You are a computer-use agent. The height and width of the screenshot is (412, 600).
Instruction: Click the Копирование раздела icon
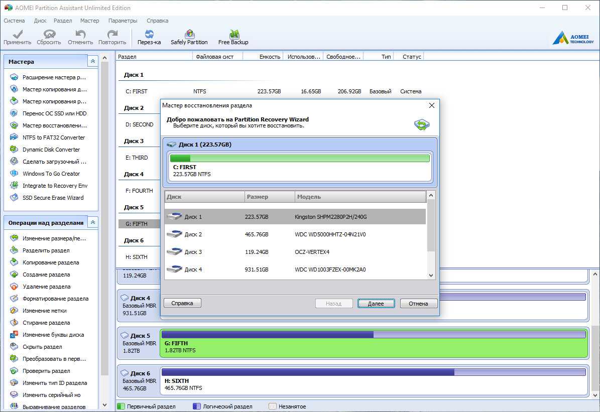pyautogui.click(x=14, y=262)
